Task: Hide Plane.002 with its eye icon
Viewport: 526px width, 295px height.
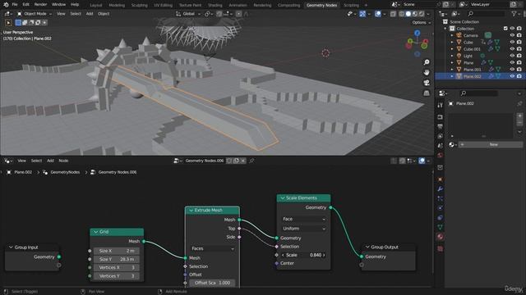Action: click(x=512, y=76)
